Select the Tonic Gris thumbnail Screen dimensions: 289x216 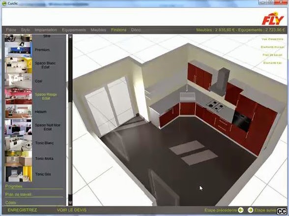[x=18, y=174]
